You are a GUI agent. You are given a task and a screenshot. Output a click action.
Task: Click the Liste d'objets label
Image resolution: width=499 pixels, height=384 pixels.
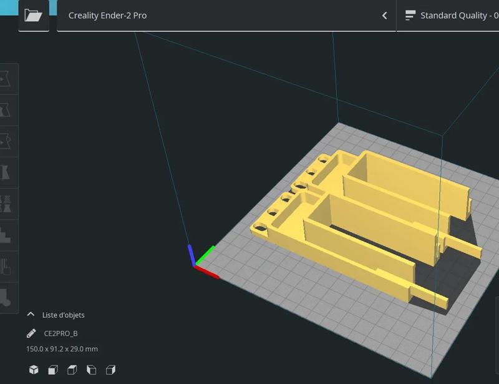[63, 315]
